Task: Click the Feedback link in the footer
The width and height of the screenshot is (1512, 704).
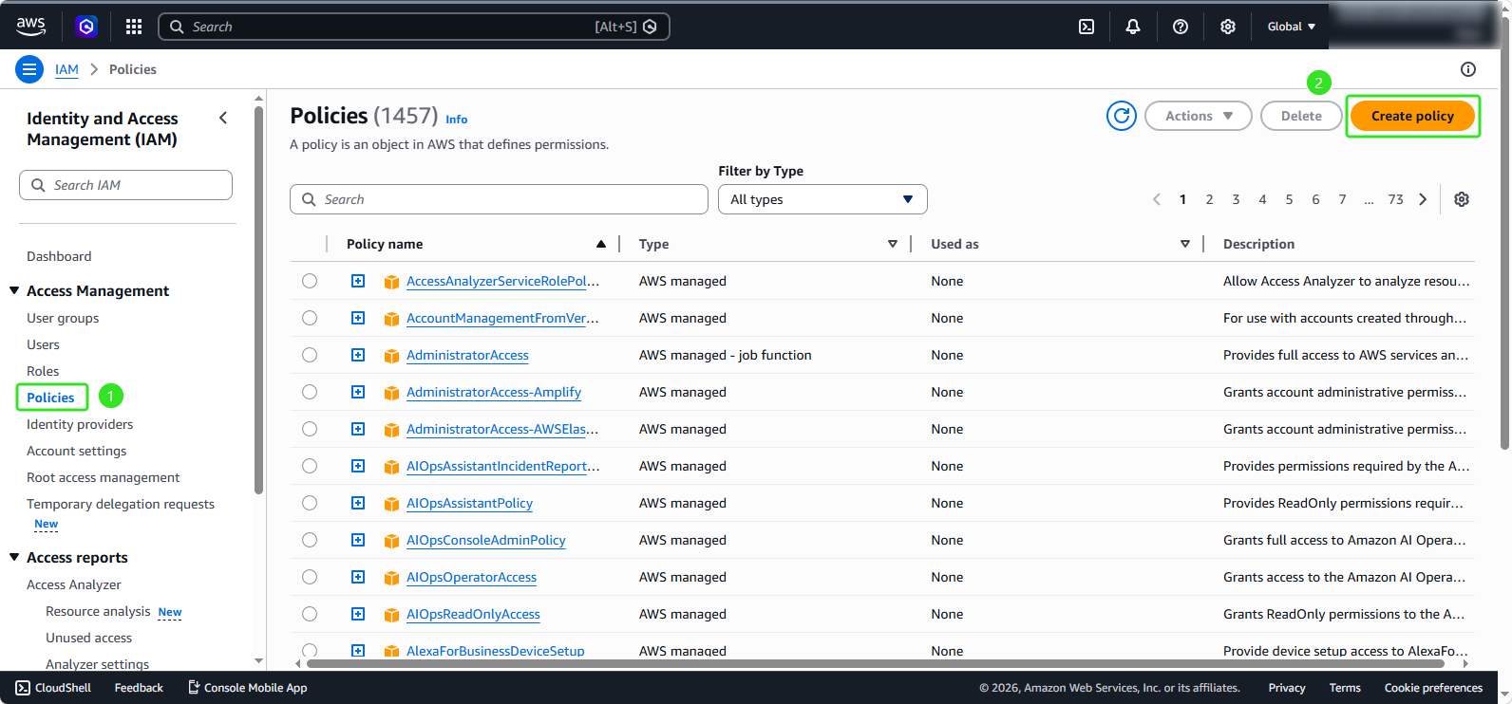Action: (x=139, y=688)
